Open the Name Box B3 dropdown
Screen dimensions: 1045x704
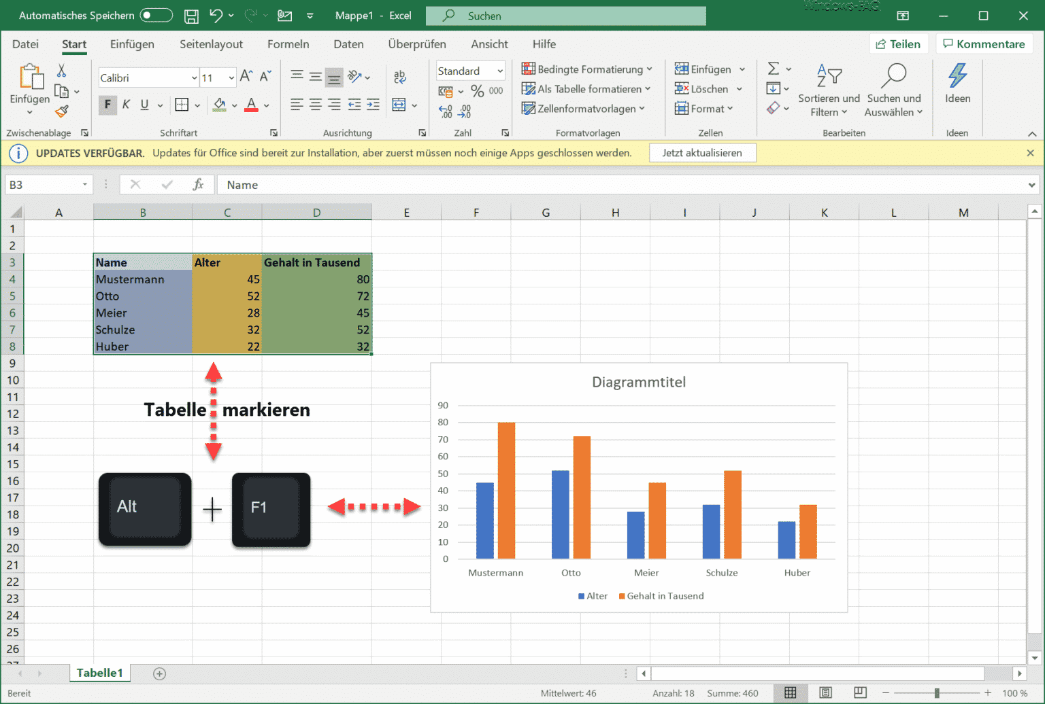click(x=84, y=184)
